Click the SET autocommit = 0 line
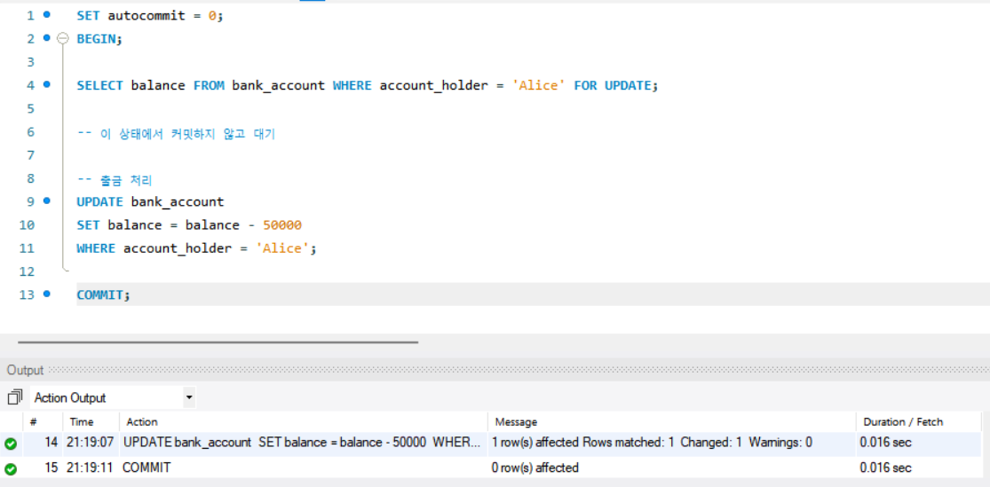 tap(150, 16)
